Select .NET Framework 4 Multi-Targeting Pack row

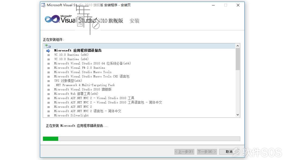coord(84,85)
